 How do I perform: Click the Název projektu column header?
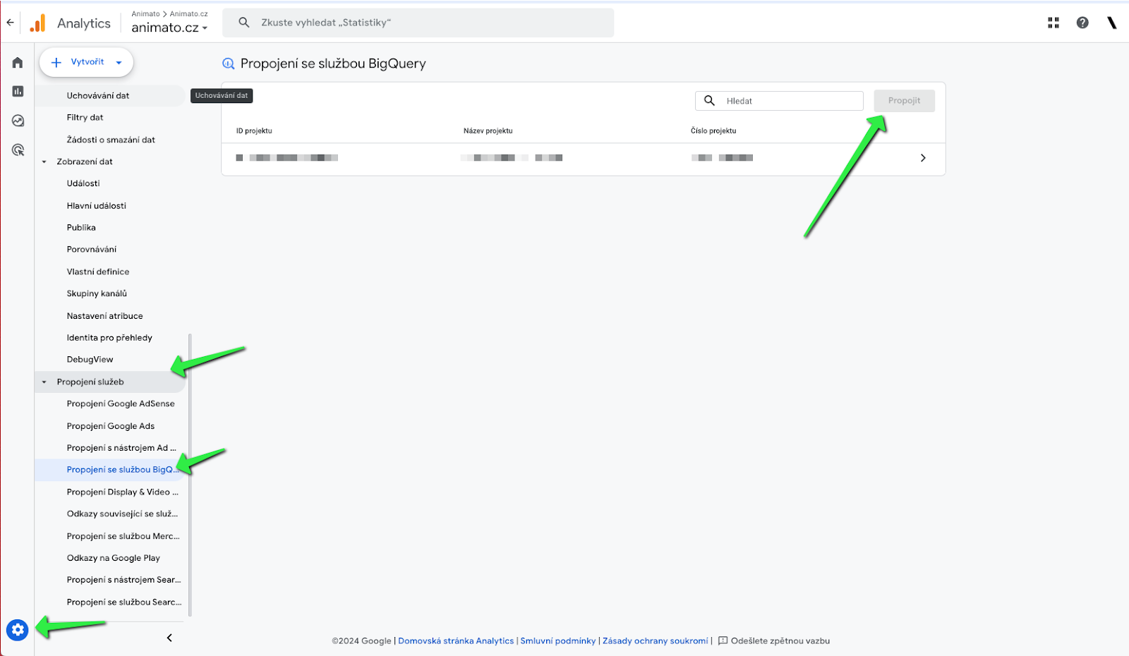point(488,131)
